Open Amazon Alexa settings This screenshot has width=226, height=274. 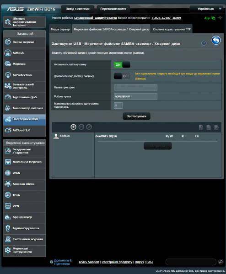click(24, 184)
